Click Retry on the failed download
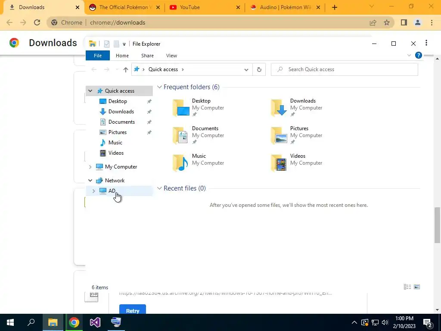The image size is (441, 331). coord(133,309)
